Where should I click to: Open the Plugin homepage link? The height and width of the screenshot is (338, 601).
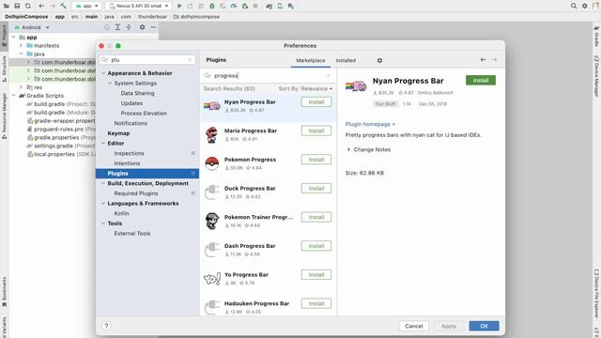click(x=370, y=124)
